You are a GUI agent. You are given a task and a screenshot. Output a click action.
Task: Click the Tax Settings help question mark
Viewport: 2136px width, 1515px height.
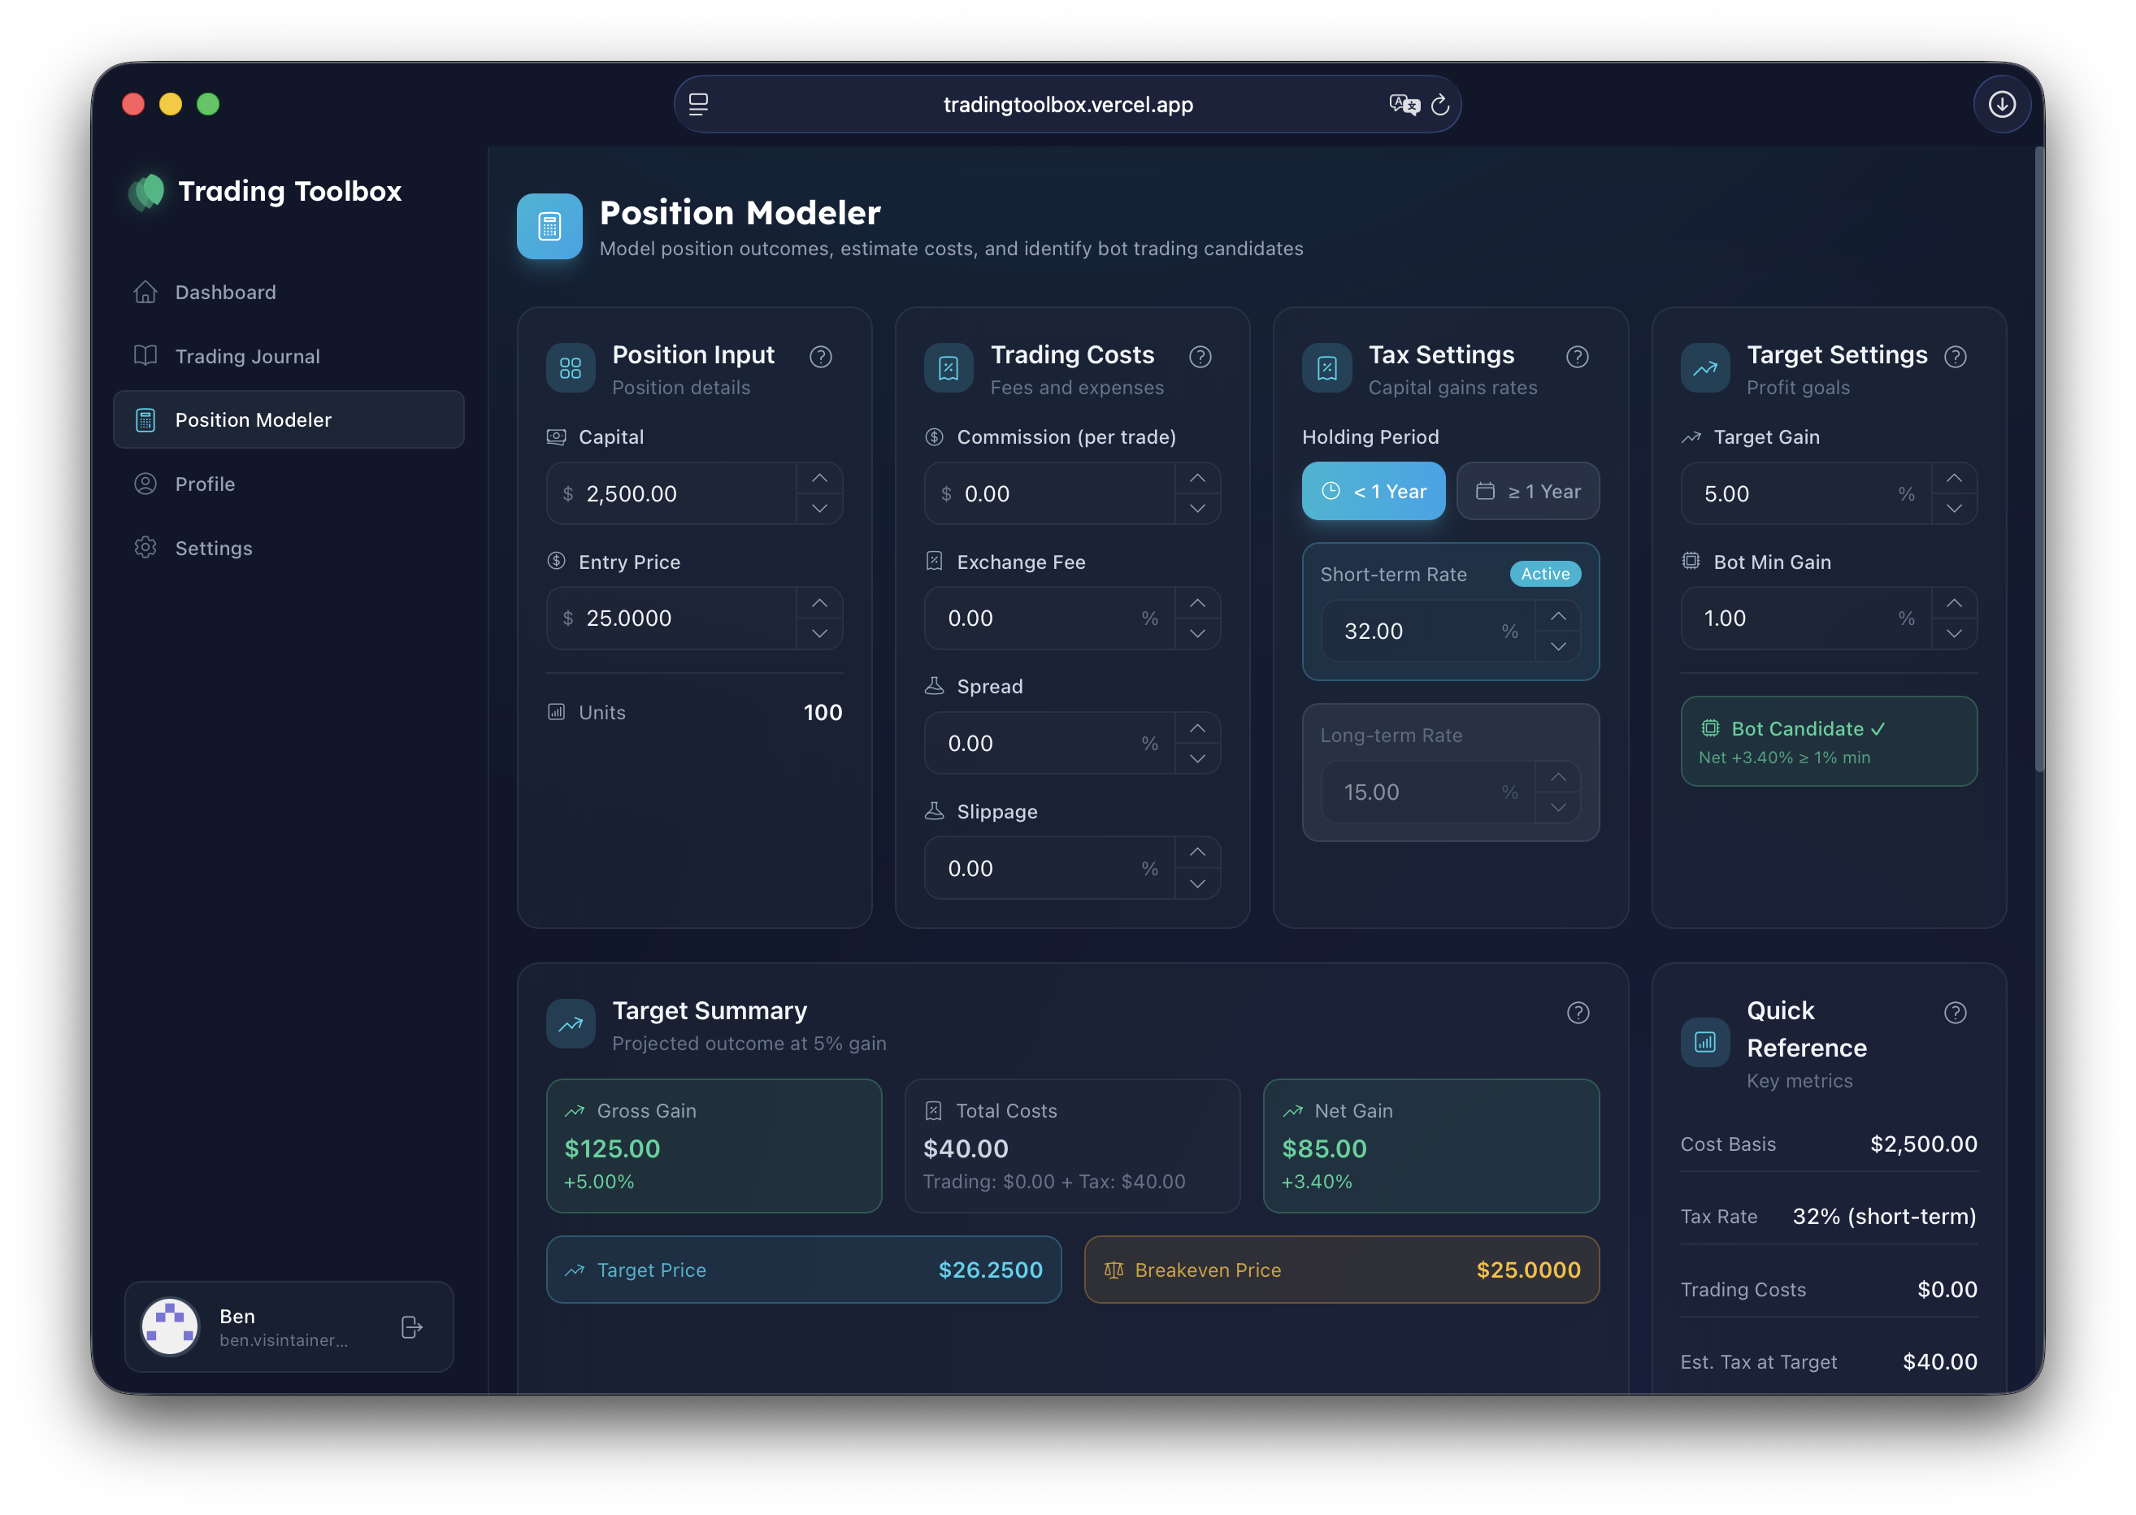1578,356
